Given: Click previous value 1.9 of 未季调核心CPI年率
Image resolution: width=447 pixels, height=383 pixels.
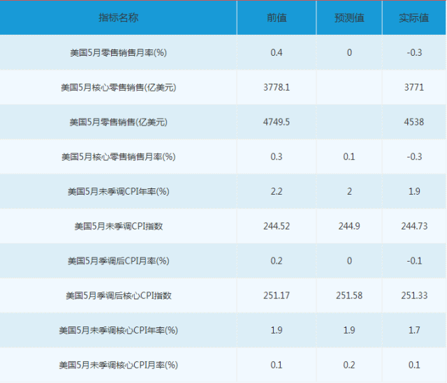Looking at the screenshot, I should tap(277, 331).
